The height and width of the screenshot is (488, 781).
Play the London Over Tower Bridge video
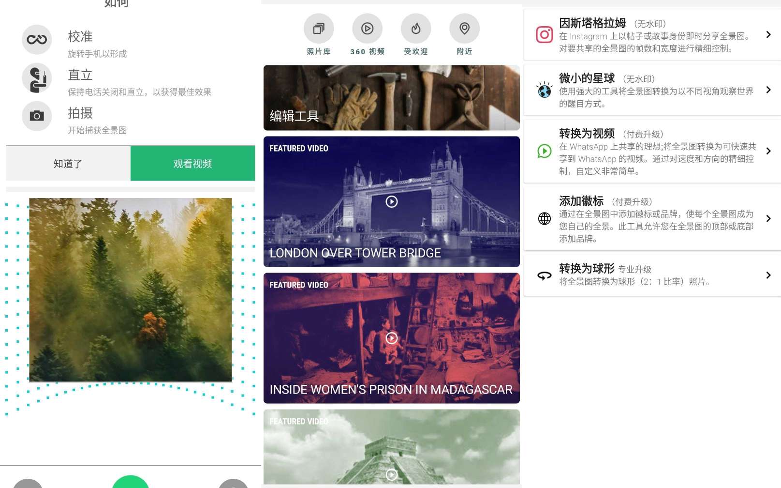[x=392, y=201]
